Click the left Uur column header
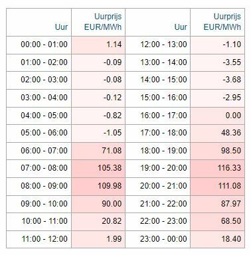The image size is (251, 255). tap(39, 23)
